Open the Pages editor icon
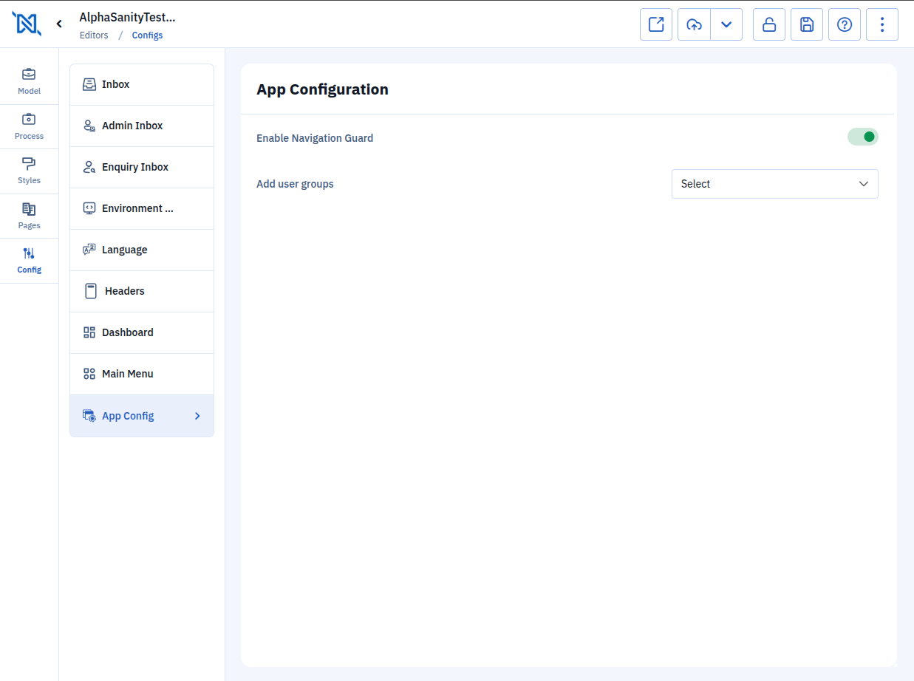Screen dimensions: 914x681 click(x=29, y=209)
